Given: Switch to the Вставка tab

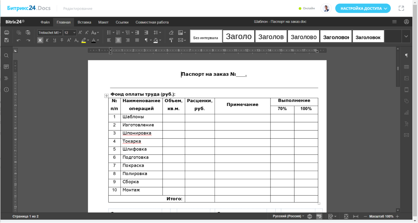Looking at the screenshot, I should (84, 22).
